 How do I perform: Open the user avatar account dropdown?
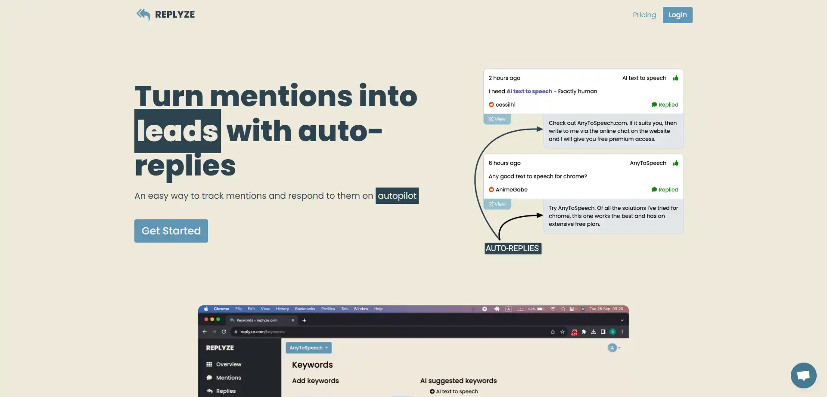[614, 348]
